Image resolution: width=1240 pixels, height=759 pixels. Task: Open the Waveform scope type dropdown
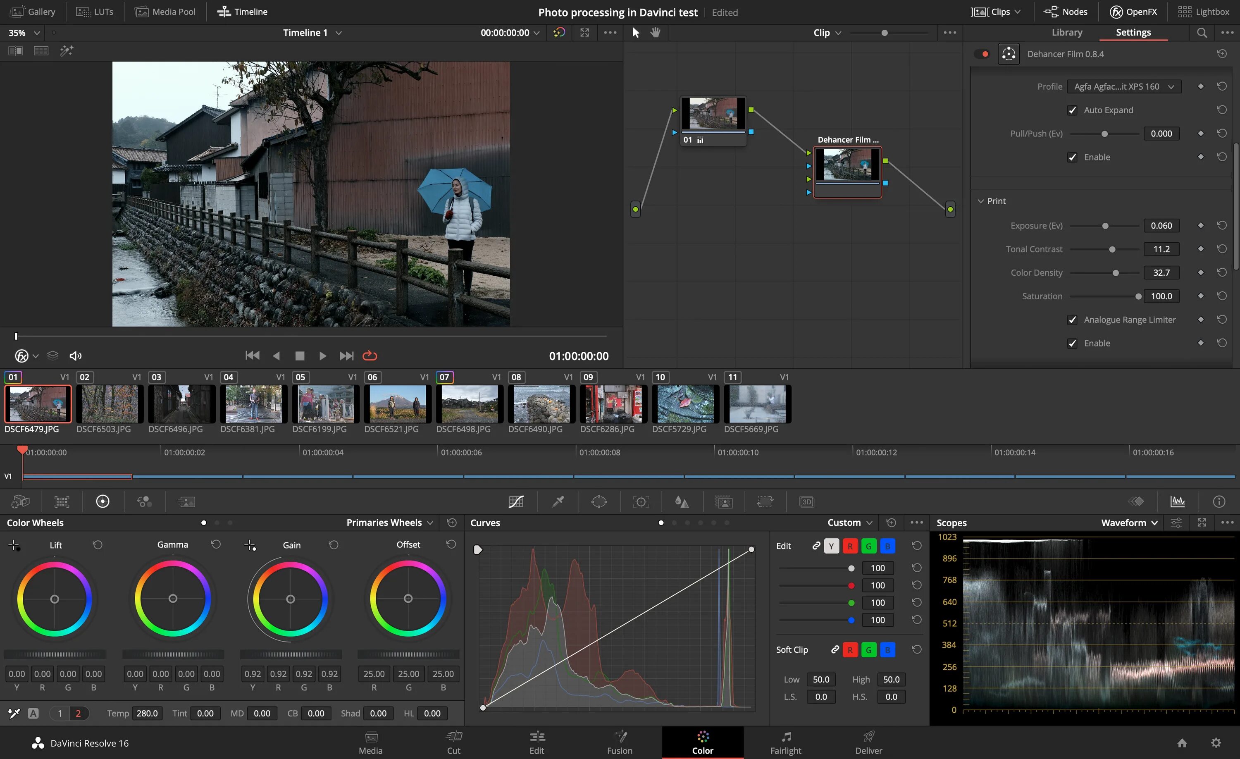1129,523
